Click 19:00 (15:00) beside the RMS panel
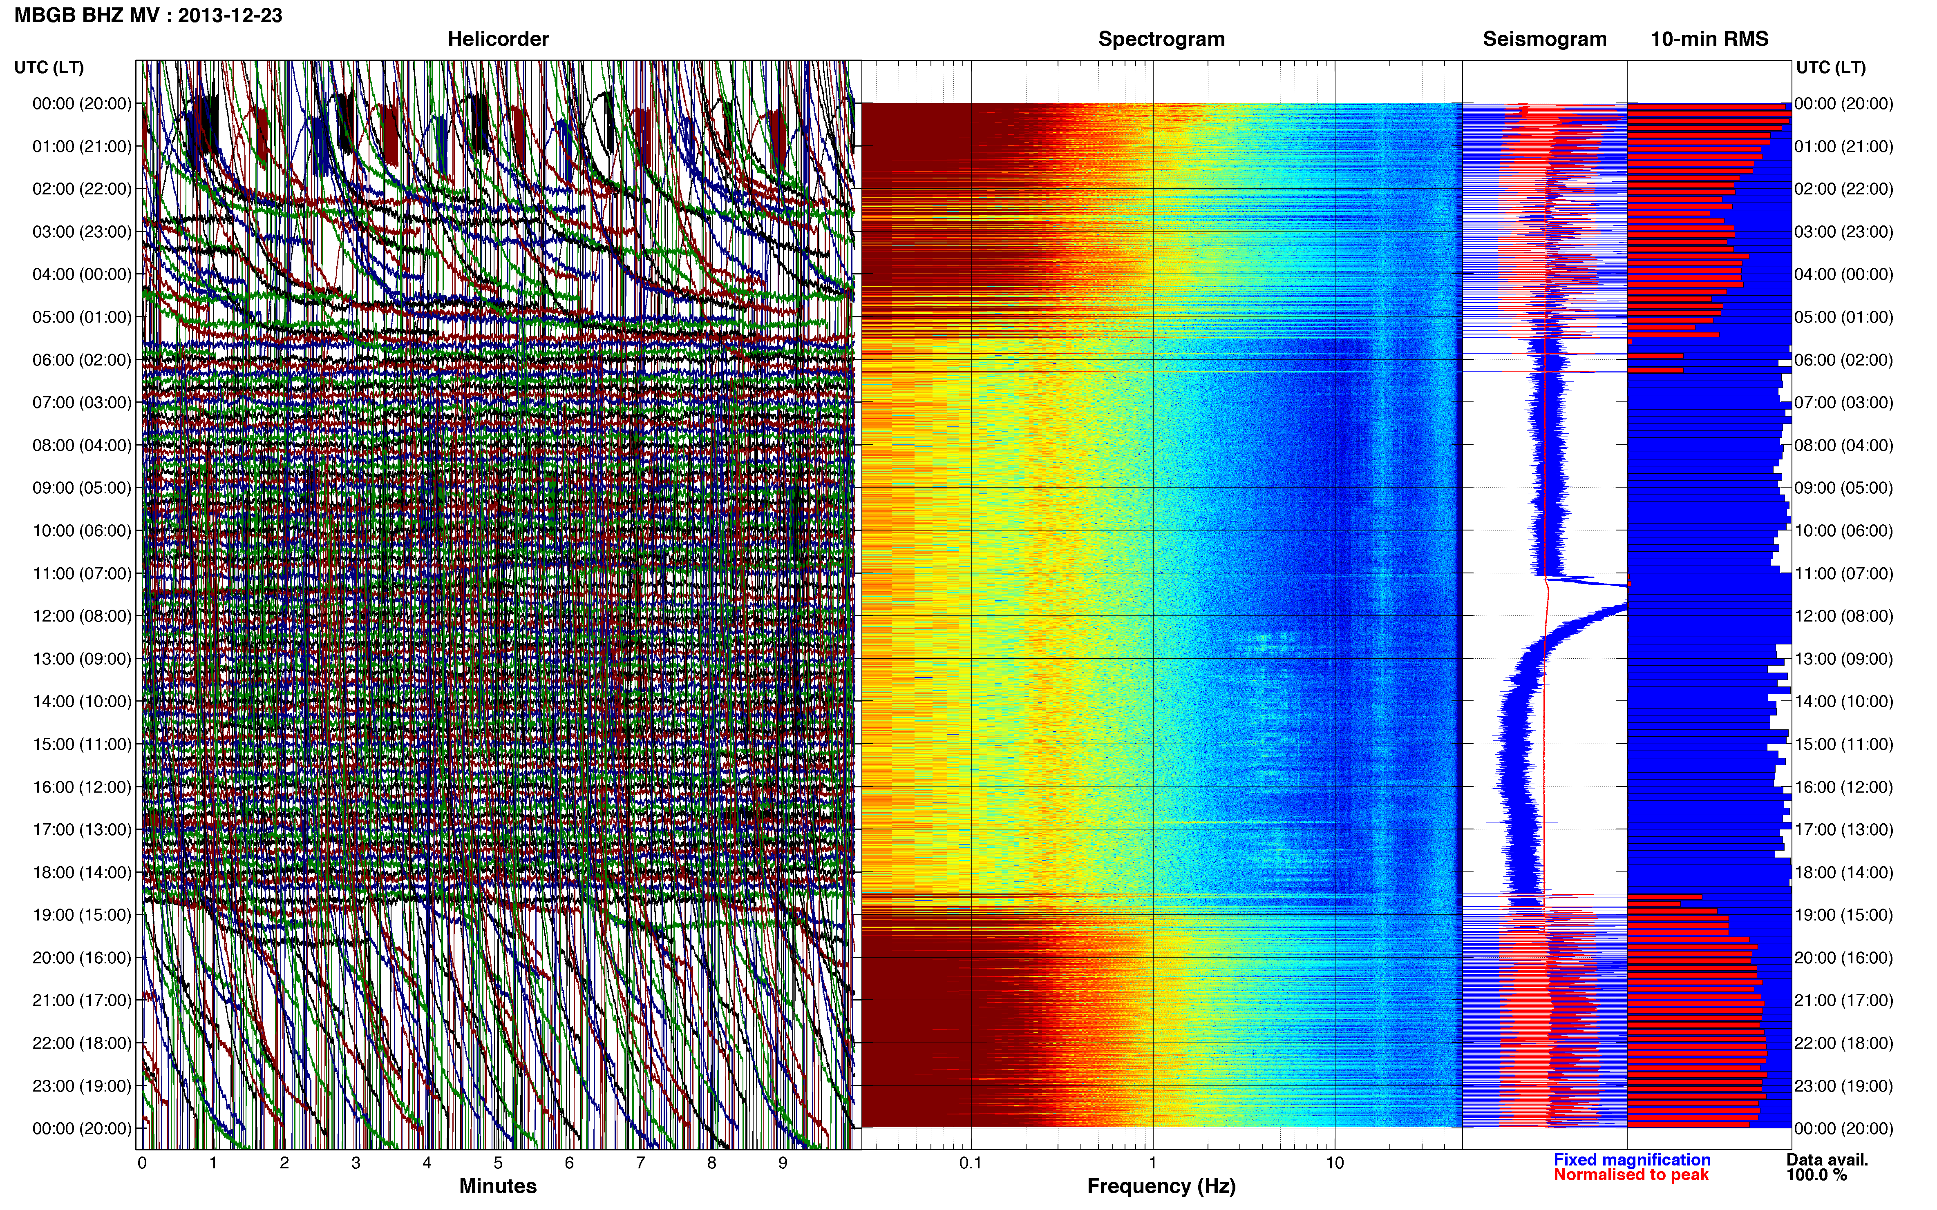This screenshot has height=1210, width=1937. pyautogui.click(x=1844, y=915)
